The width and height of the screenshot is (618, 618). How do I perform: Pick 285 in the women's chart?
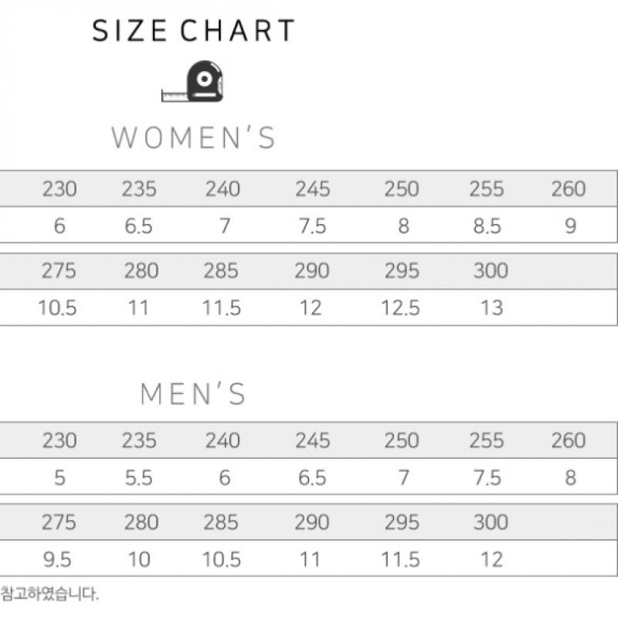click(x=222, y=270)
